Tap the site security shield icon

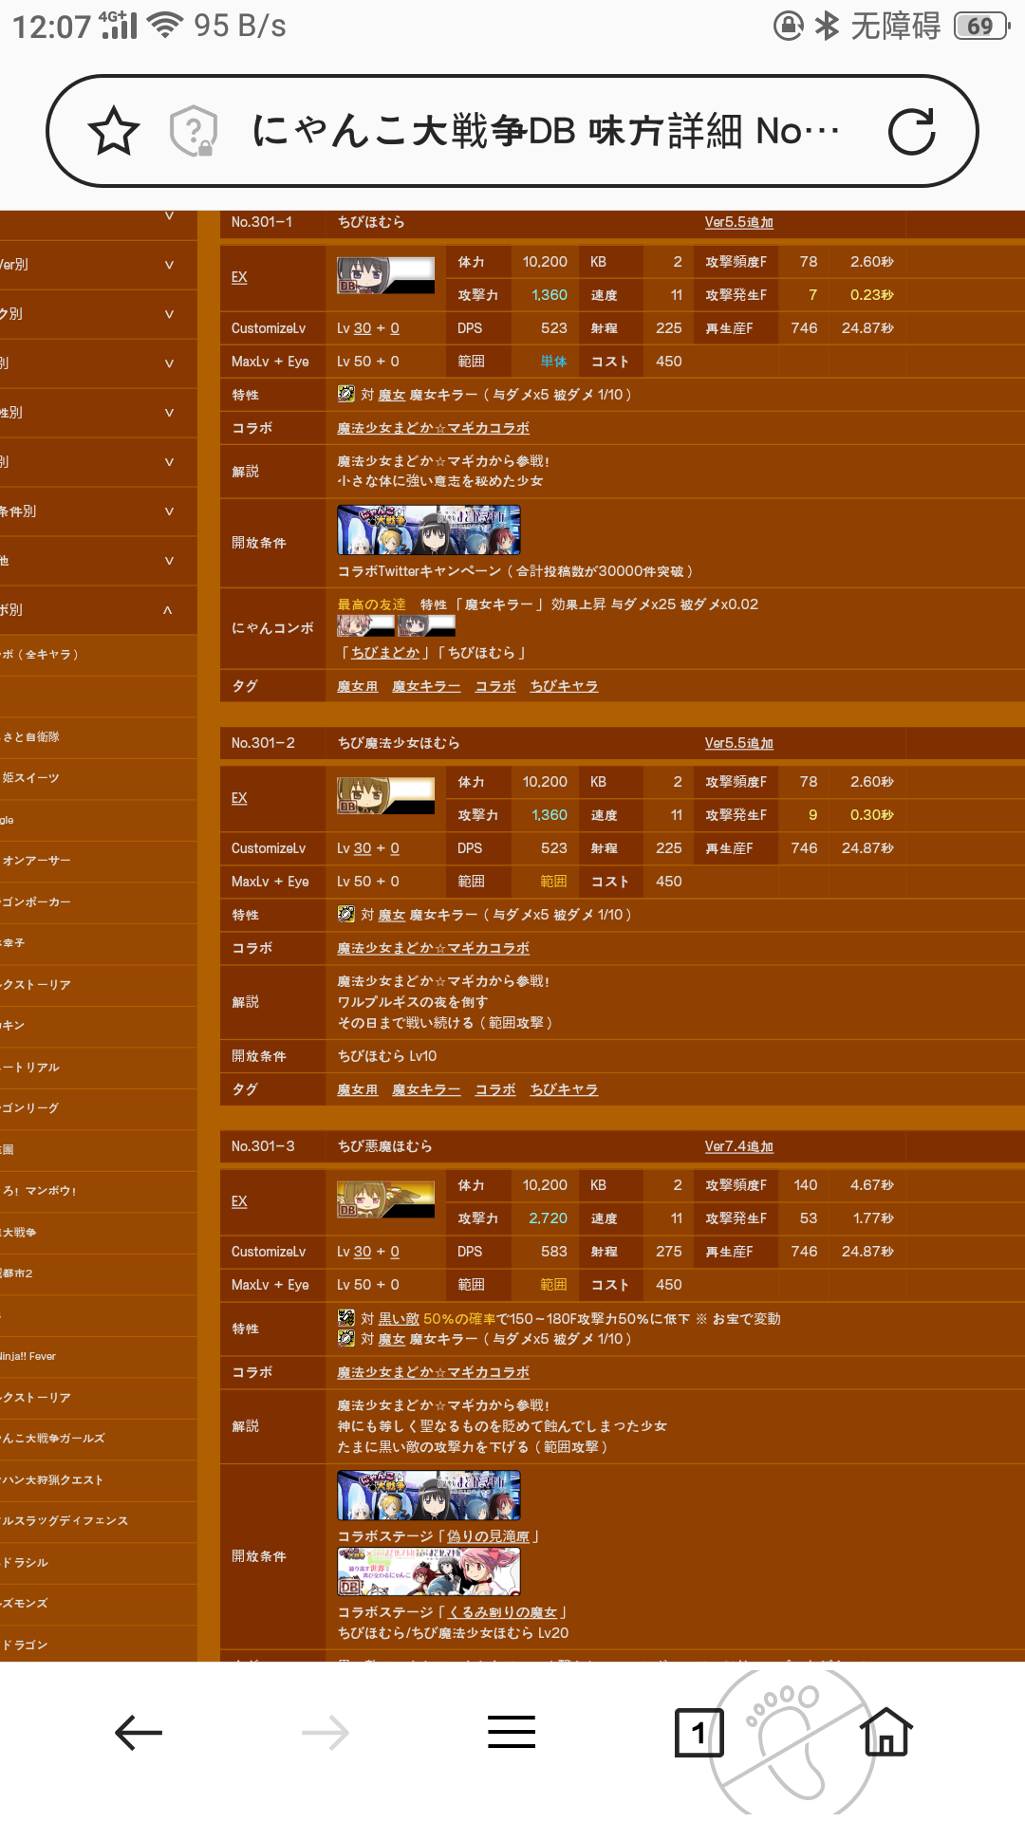click(194, 131)
